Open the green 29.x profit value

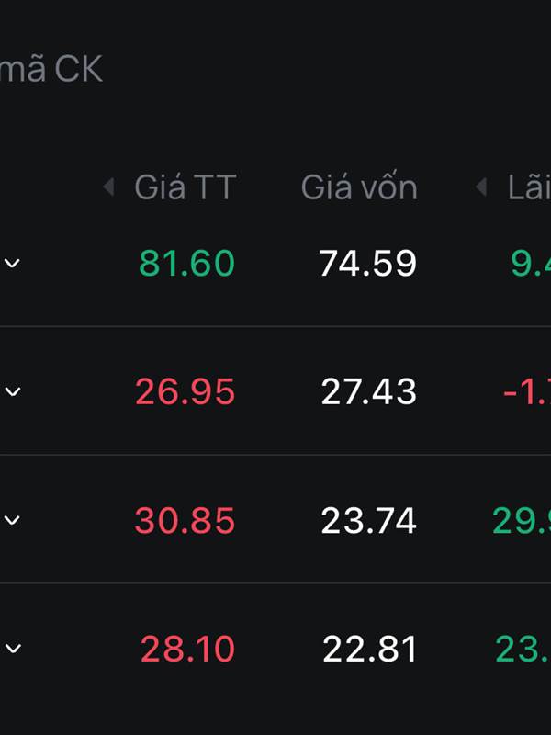pyautogui.click(x=522, y=520)
